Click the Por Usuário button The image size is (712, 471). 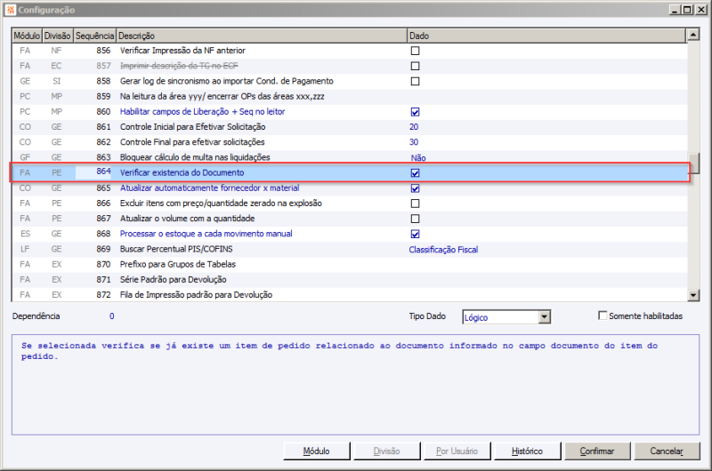coord(457,451)
